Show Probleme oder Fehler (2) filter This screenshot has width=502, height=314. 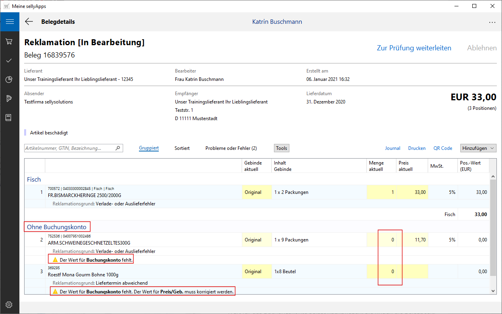231,148
